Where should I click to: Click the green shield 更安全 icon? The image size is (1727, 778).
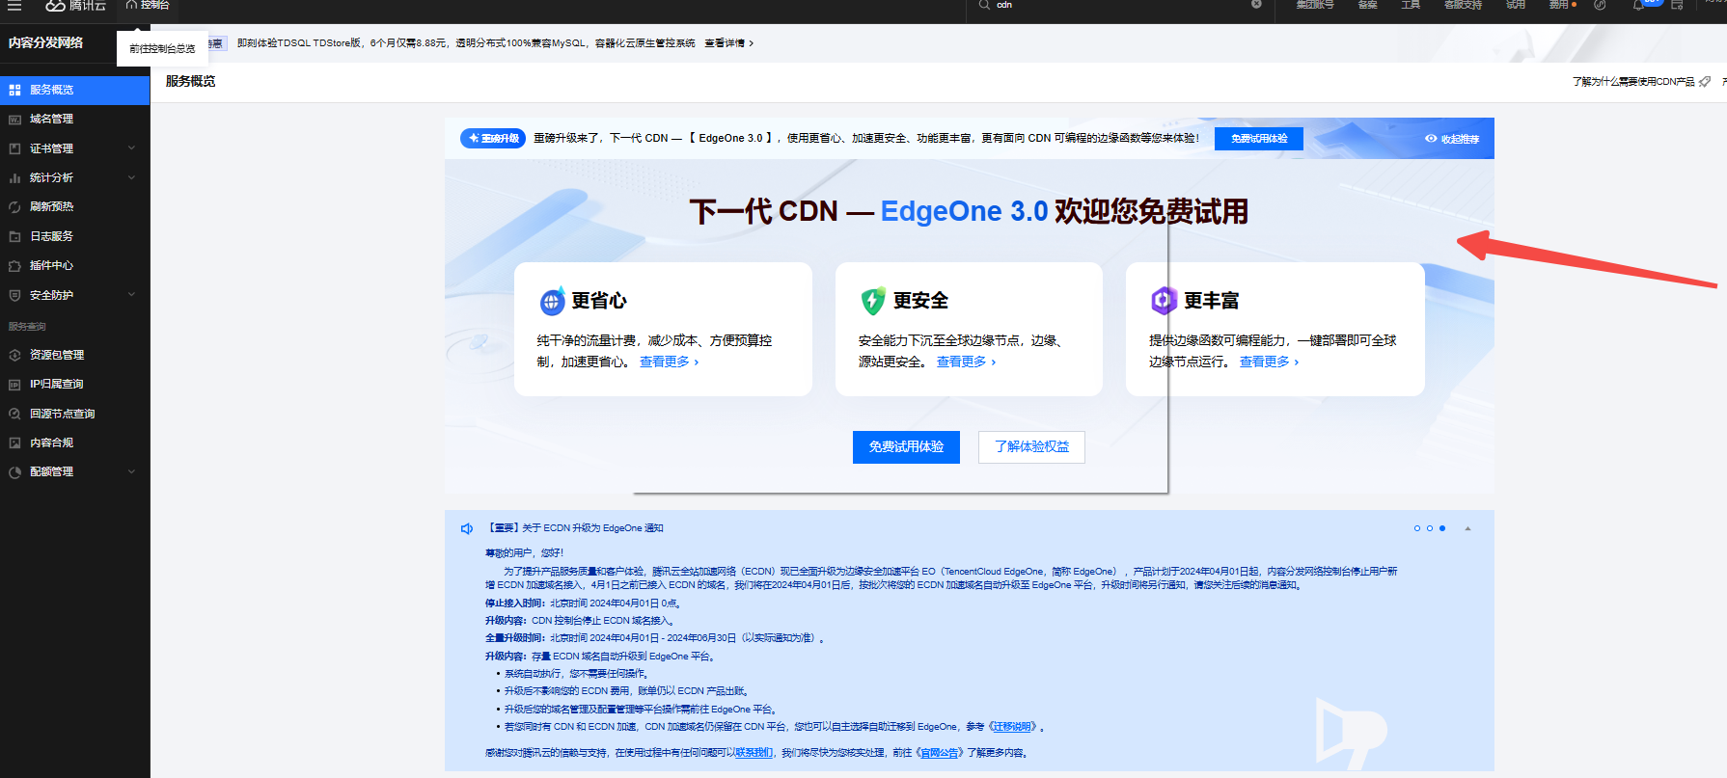[x=873, y=301]
